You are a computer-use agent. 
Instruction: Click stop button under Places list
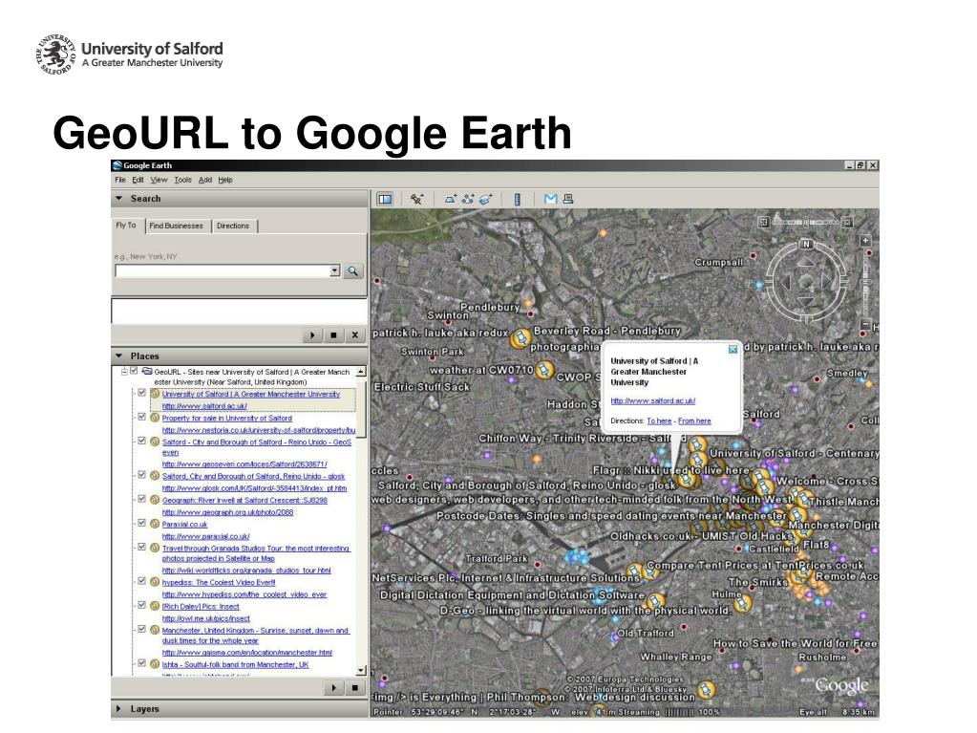(354, 687)
